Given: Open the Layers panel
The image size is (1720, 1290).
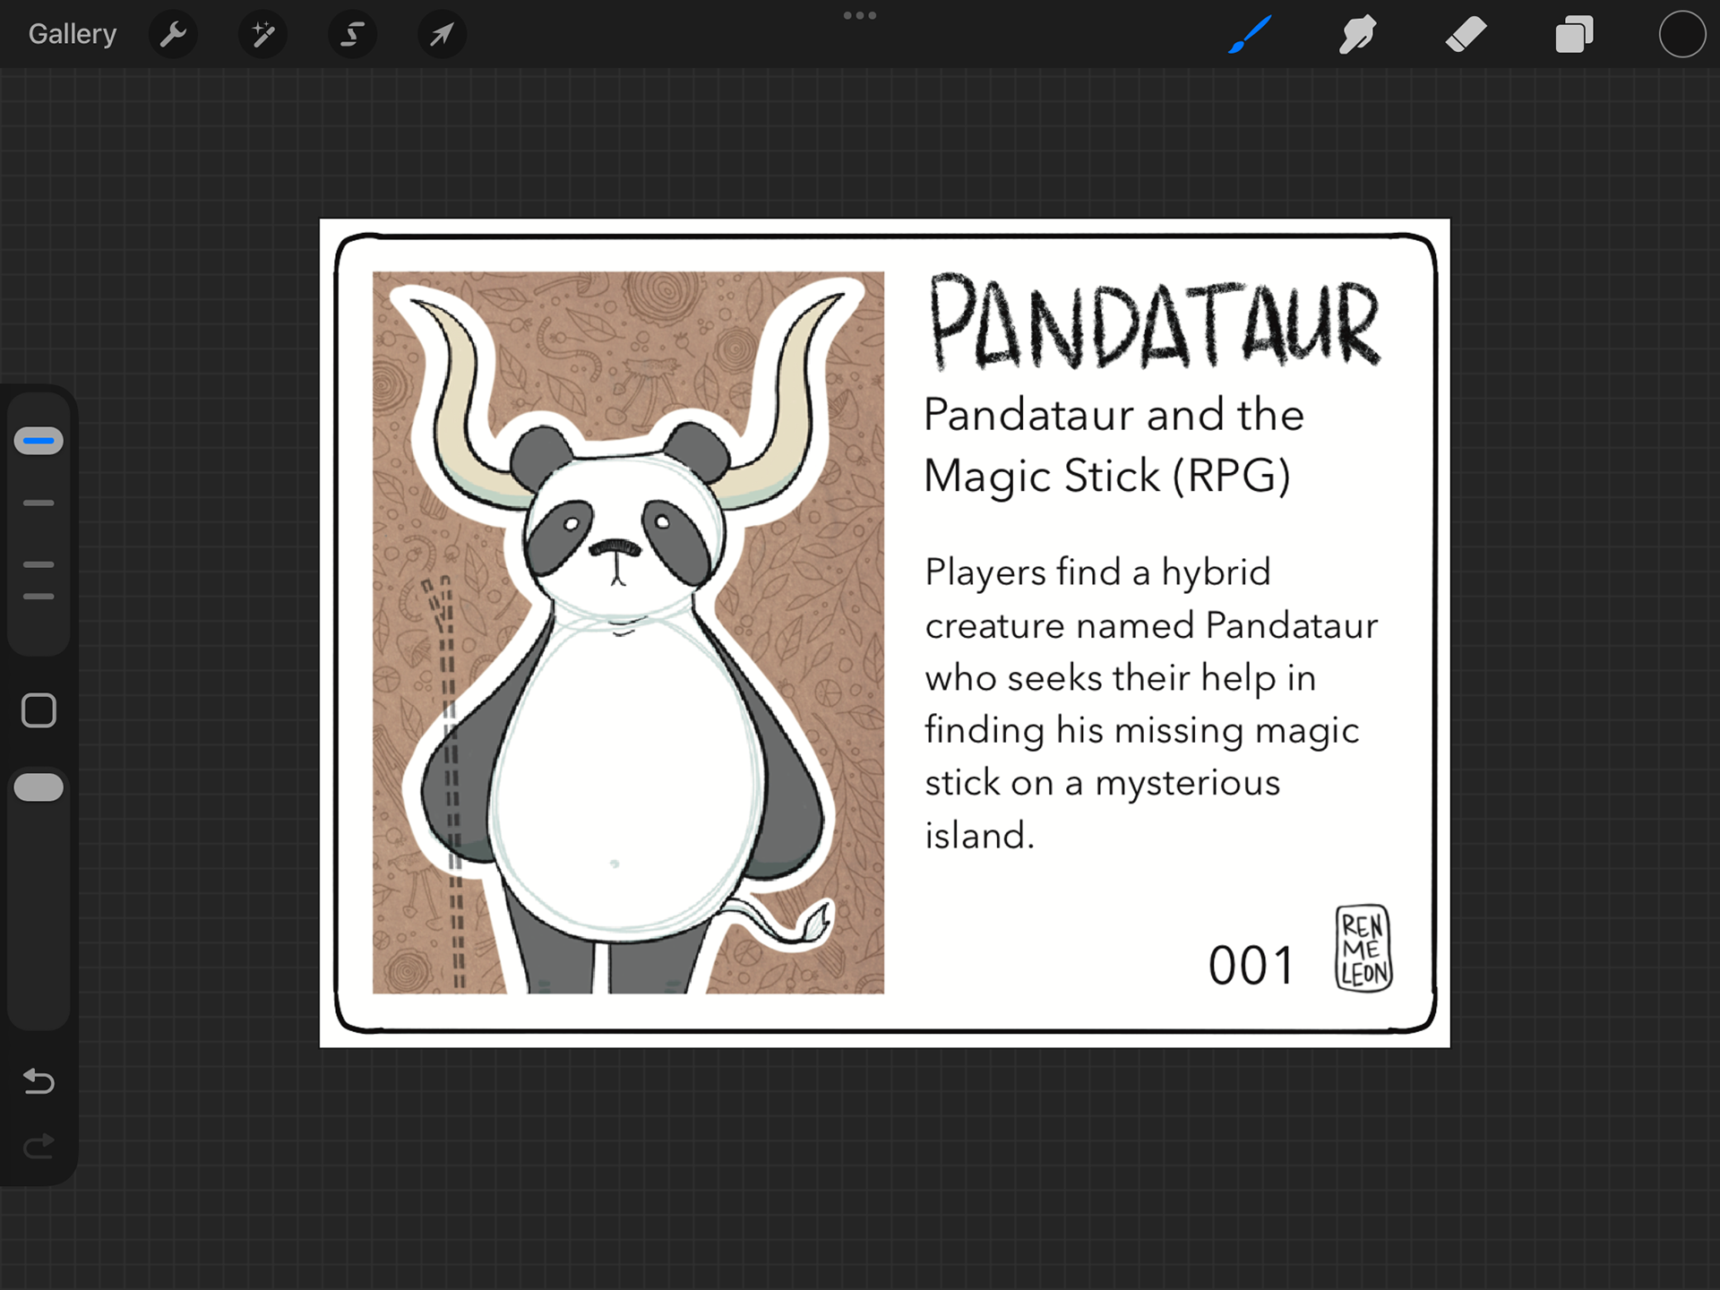Looking at the screenshot, I should (1574, 35).
